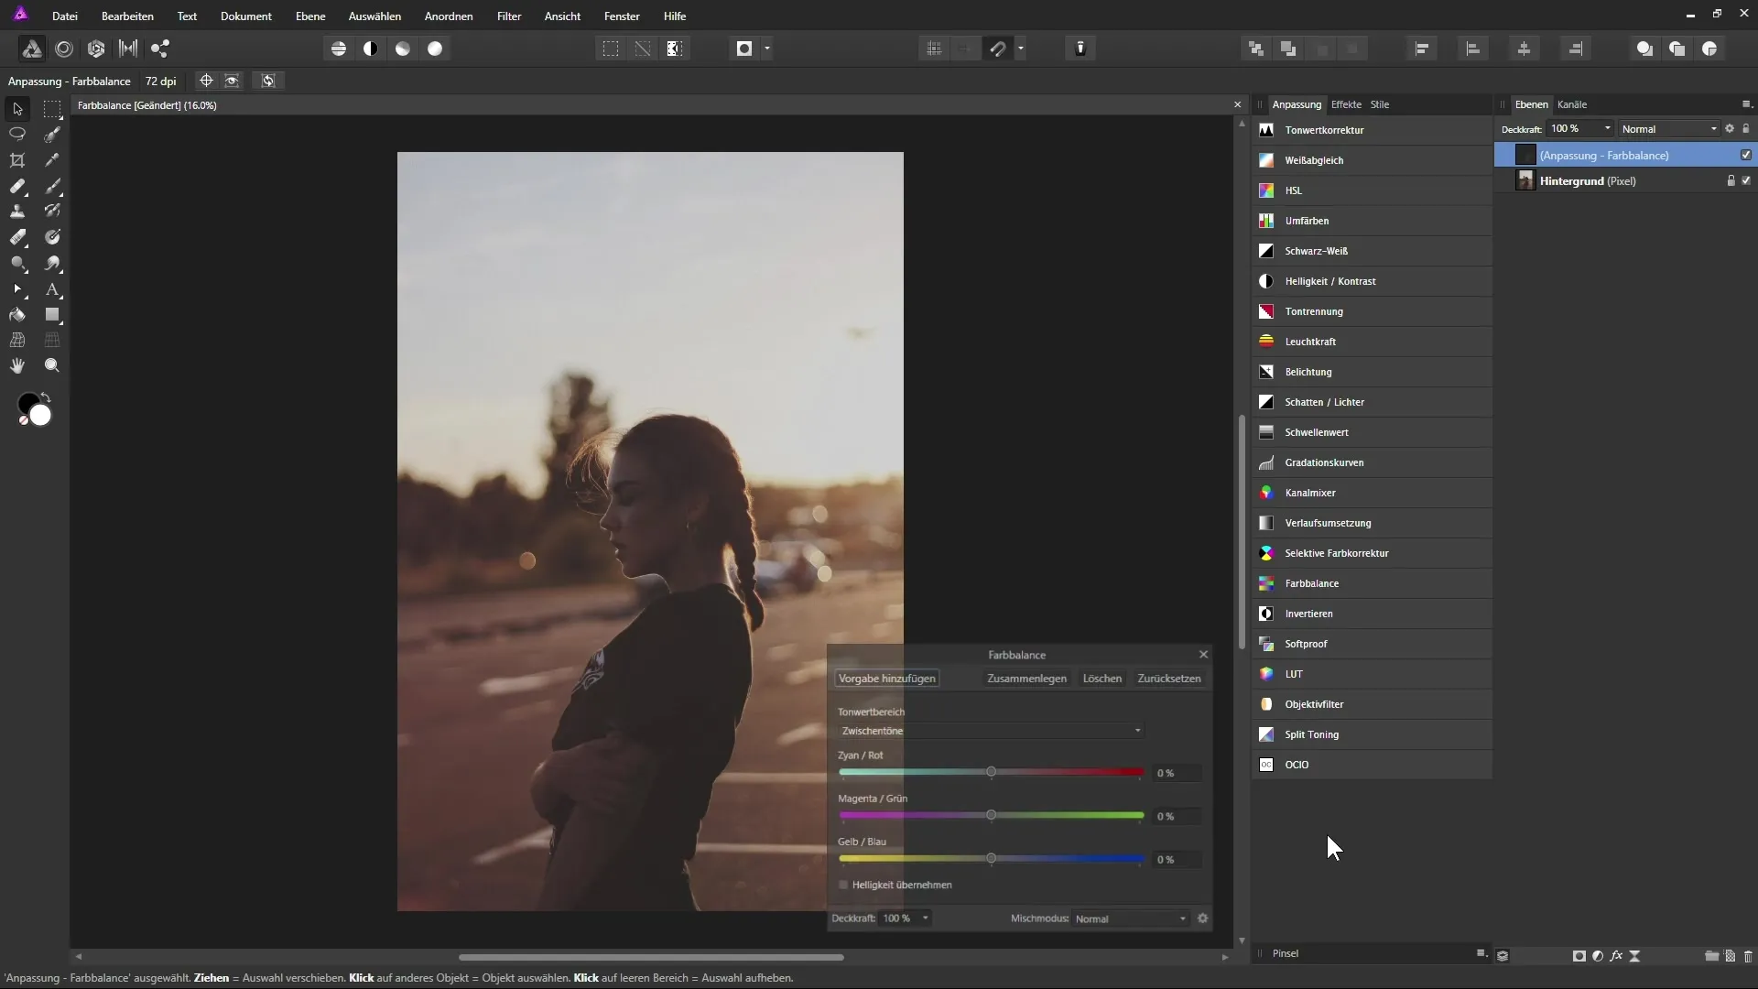This screenshot has width=1758, height=989.
Task: Open Deckkraft dropdown in Farbbalance dialog
Action: (x=906, y=918)
